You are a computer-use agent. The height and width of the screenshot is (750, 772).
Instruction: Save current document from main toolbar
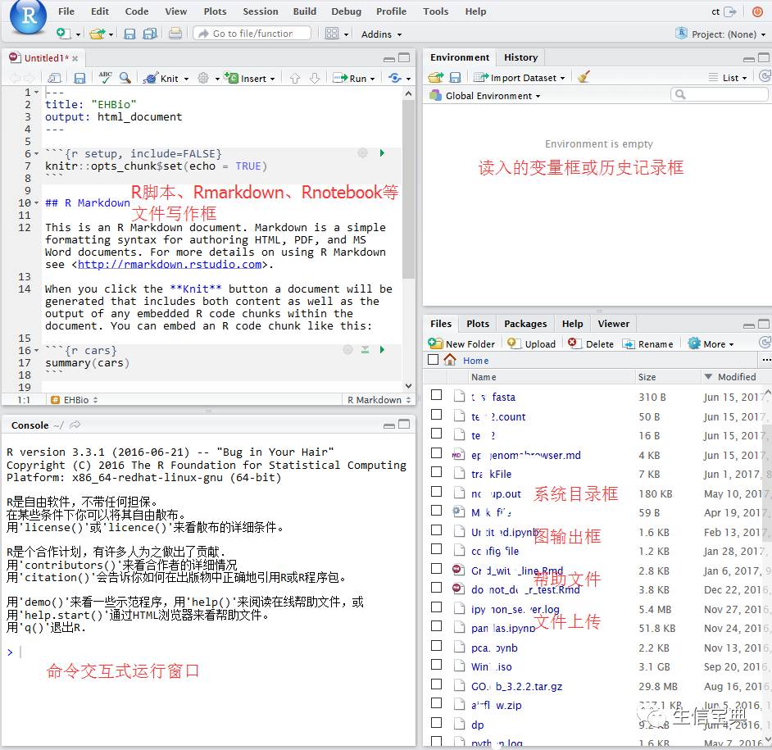point(129,34)
